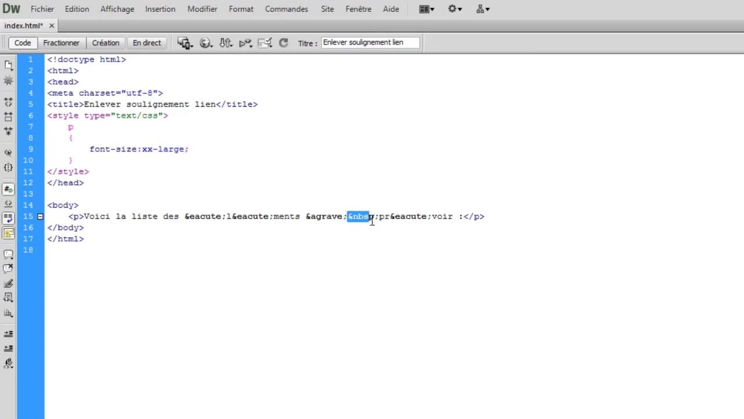Viewport: 744px width, 419px height.
Task: Click the Refresh design view icon
Action: tap(284, 43)
